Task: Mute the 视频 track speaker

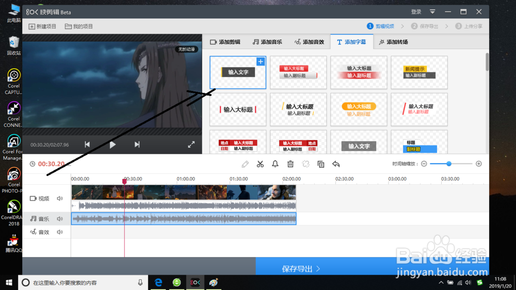Action: coord(59,199)
